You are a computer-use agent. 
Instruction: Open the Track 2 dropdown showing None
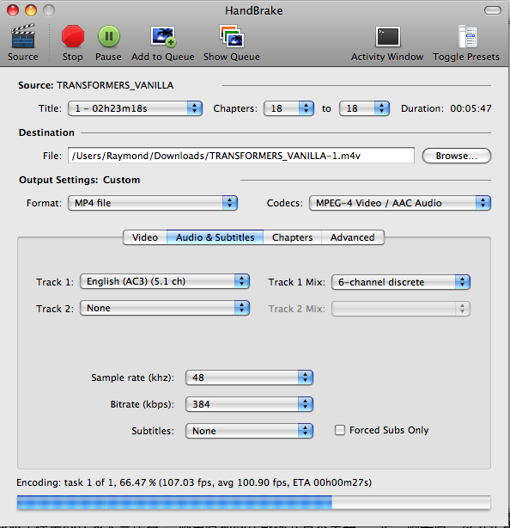165,308
